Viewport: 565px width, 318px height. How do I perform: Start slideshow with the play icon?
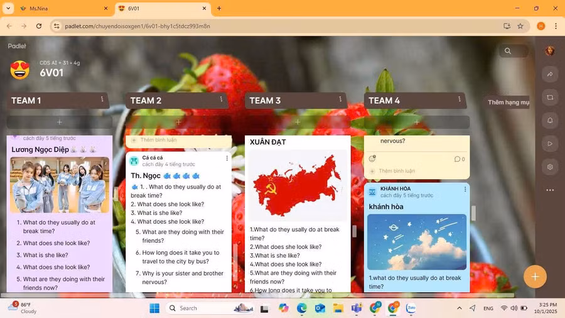click(550, 144)
